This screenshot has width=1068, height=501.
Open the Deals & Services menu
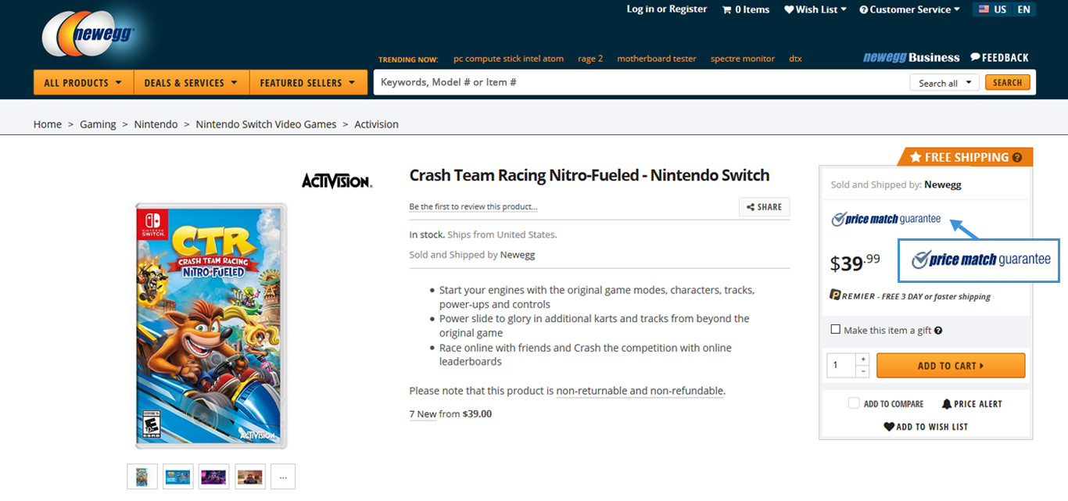click(x=192, y=83)
